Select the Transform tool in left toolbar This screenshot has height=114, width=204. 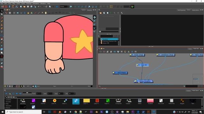(x=2, y=11)
